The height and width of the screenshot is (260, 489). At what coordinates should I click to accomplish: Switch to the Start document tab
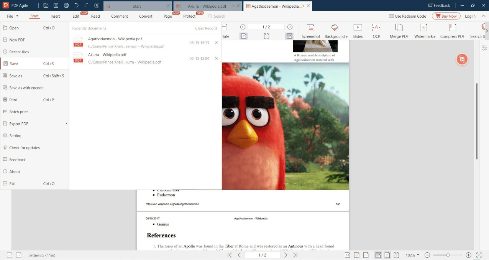137,6
